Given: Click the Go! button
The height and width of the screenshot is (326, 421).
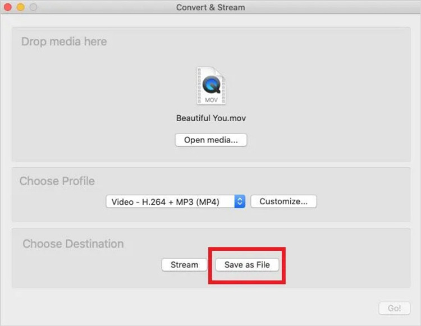Looking at the screenshot, I should click(394, 308).
